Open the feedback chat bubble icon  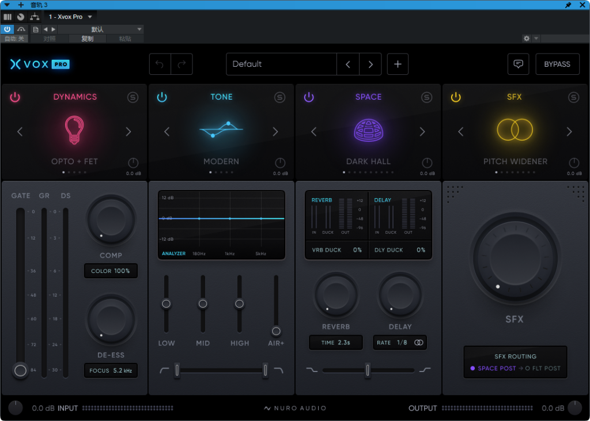click(518, 64)
